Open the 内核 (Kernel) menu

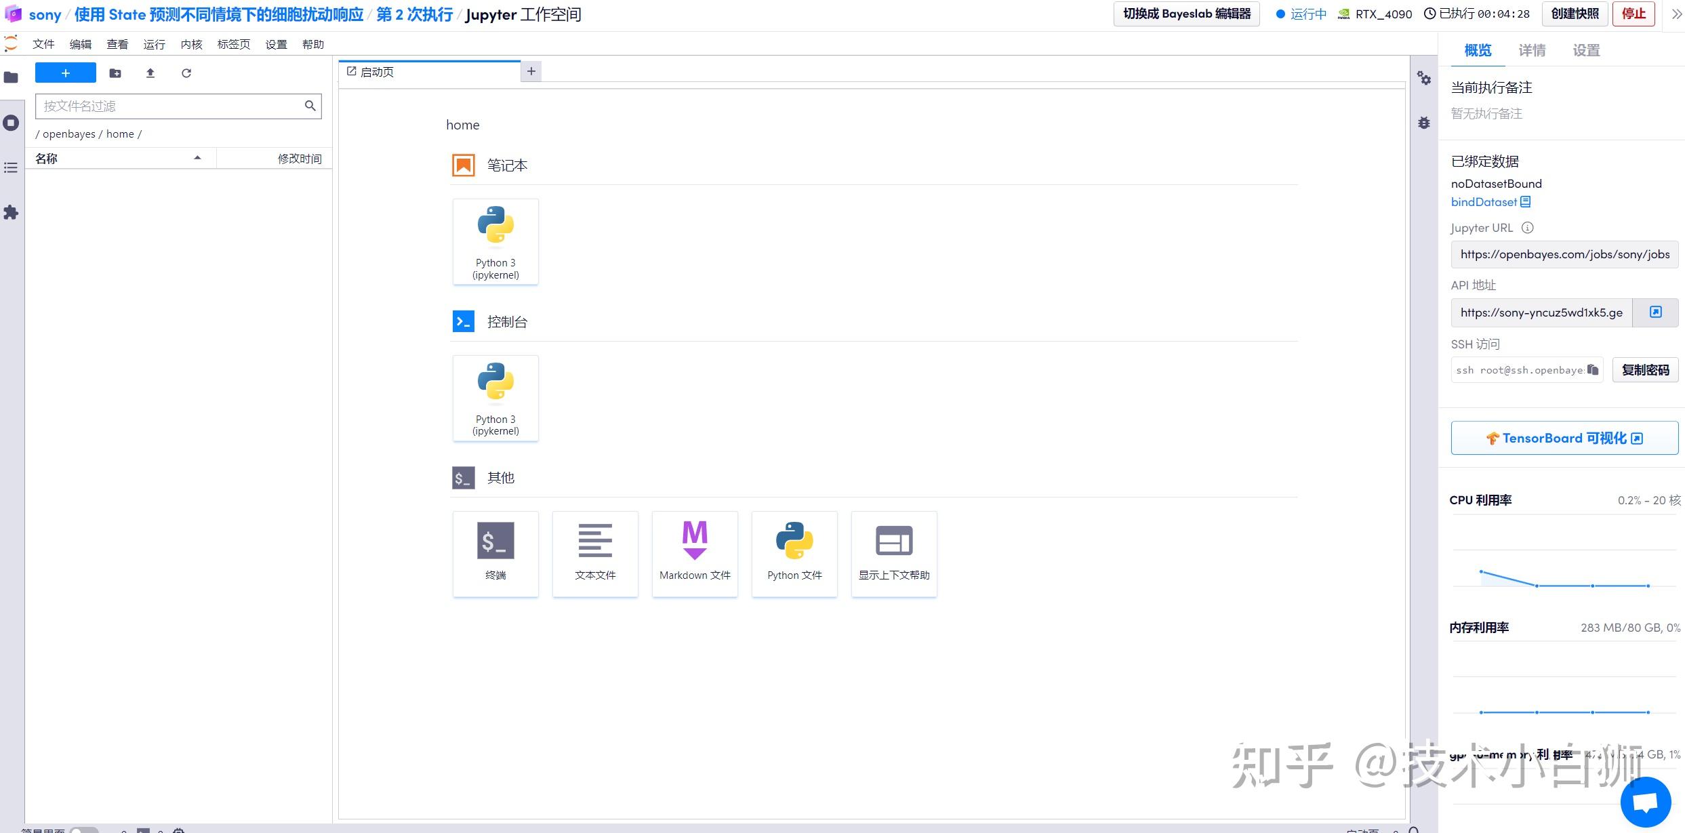click(x=191, y=44)
